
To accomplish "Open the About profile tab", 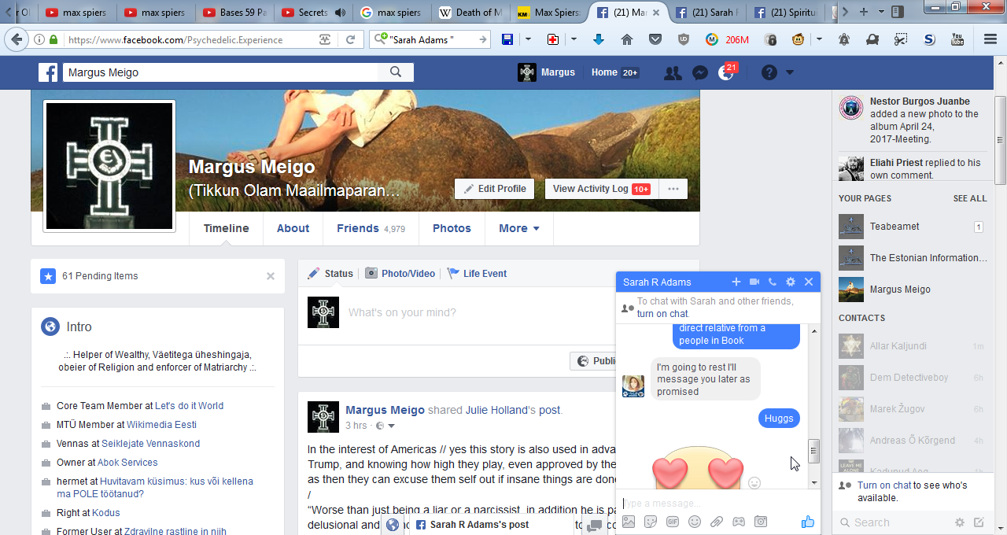I will pyautogui.click(x=293, y=228).
